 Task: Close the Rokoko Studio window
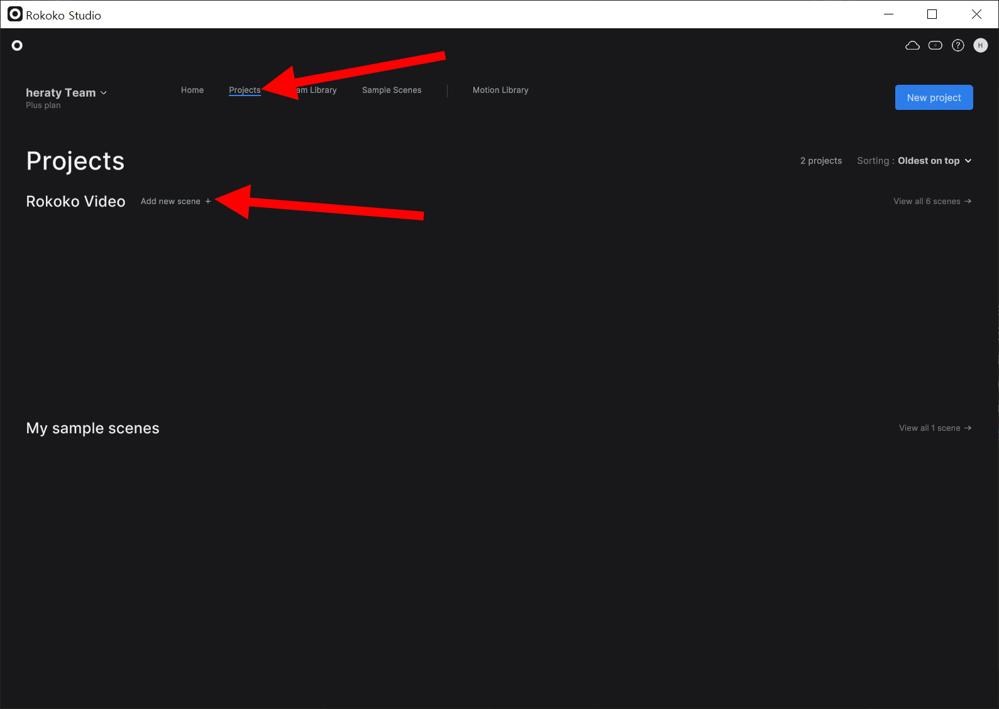(976, 14)
